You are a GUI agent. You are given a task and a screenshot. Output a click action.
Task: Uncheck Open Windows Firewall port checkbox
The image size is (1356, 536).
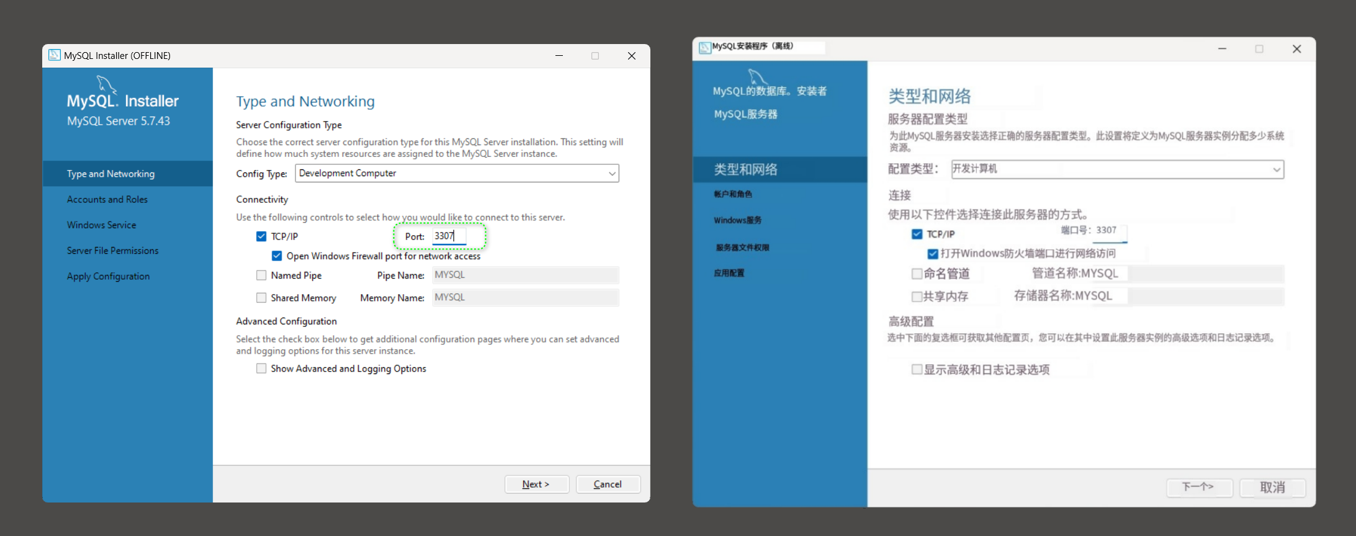click(277, 256)
